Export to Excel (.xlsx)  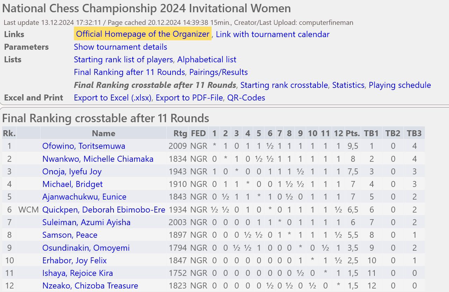click(112, 98)
